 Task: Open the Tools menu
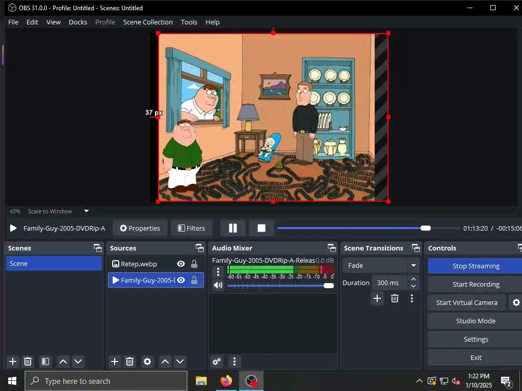[189, 22]
